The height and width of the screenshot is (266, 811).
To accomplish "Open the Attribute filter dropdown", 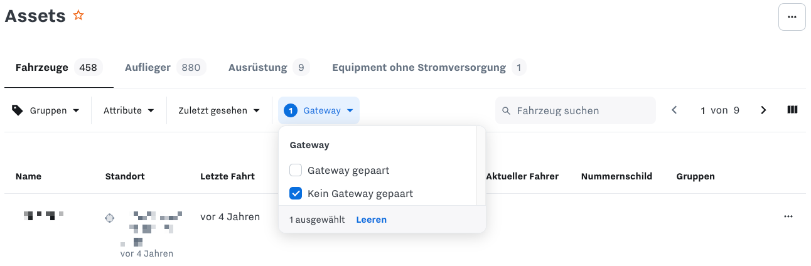I will pyautogui.click(x=129, y=110).
